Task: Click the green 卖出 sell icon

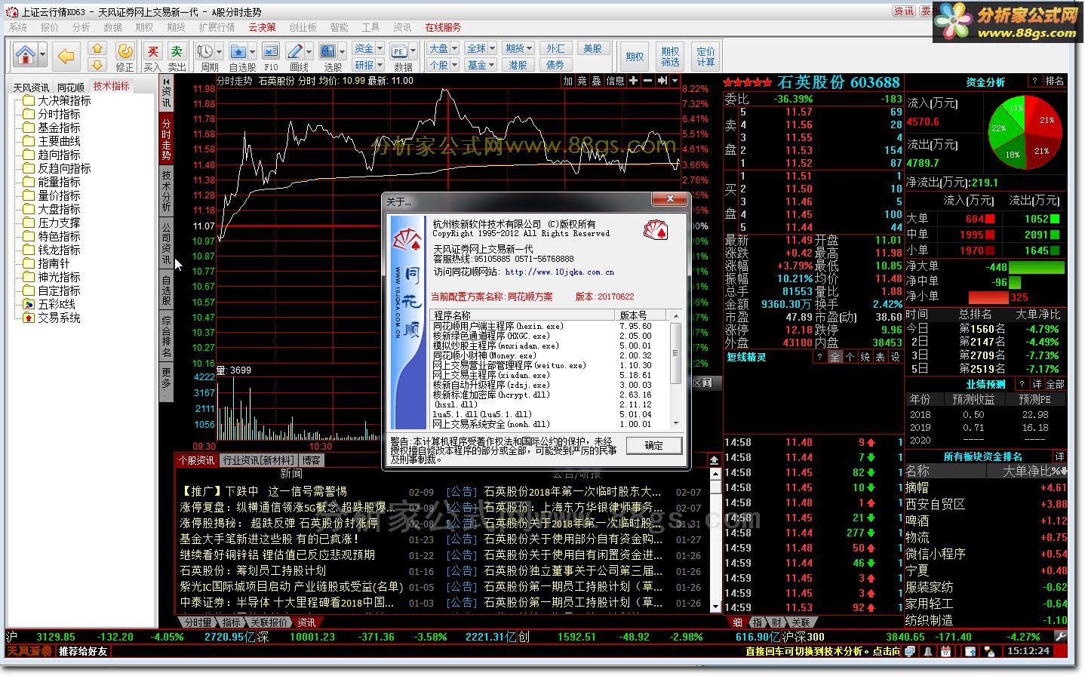Action: point(177,51)
